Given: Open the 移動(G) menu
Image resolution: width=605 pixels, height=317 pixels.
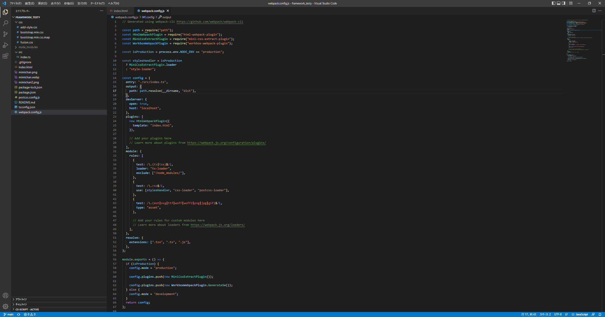Looking at the screenshot, I should [x=69, y=3].
